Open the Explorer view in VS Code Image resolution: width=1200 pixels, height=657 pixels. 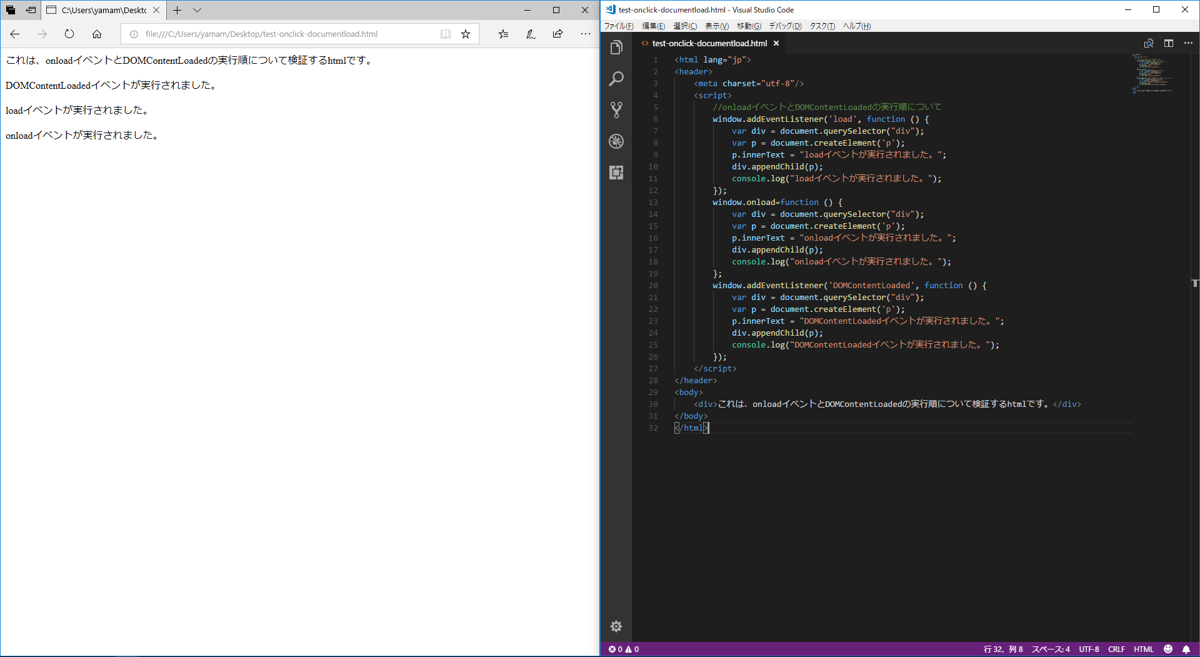616,47
